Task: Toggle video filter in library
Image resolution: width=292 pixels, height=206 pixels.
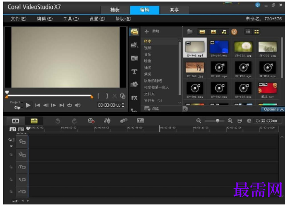Action: (x=202, y=32)
